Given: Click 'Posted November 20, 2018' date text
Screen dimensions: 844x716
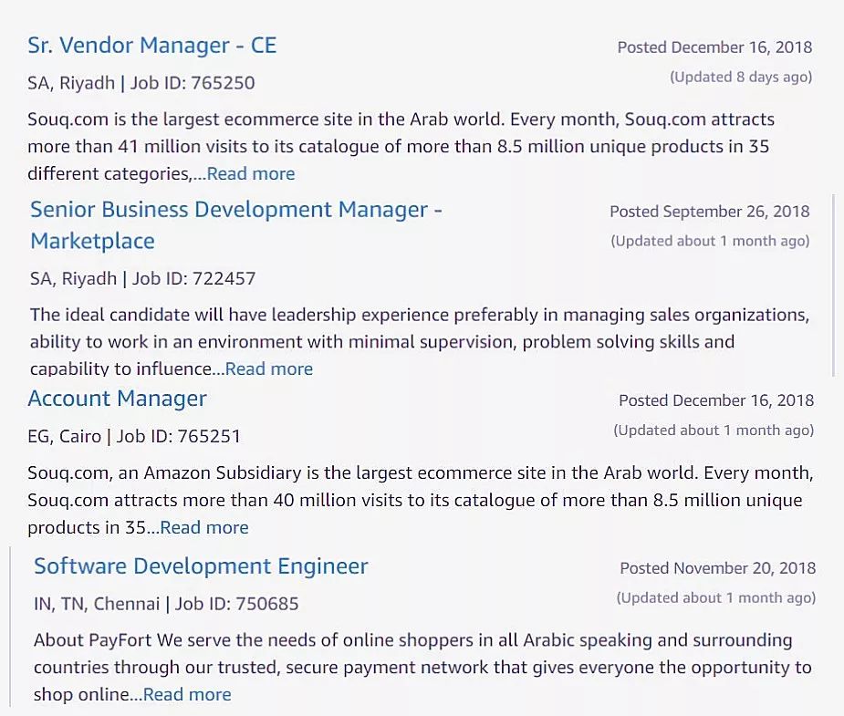Looking at the screenshot, I should point(717,568).
